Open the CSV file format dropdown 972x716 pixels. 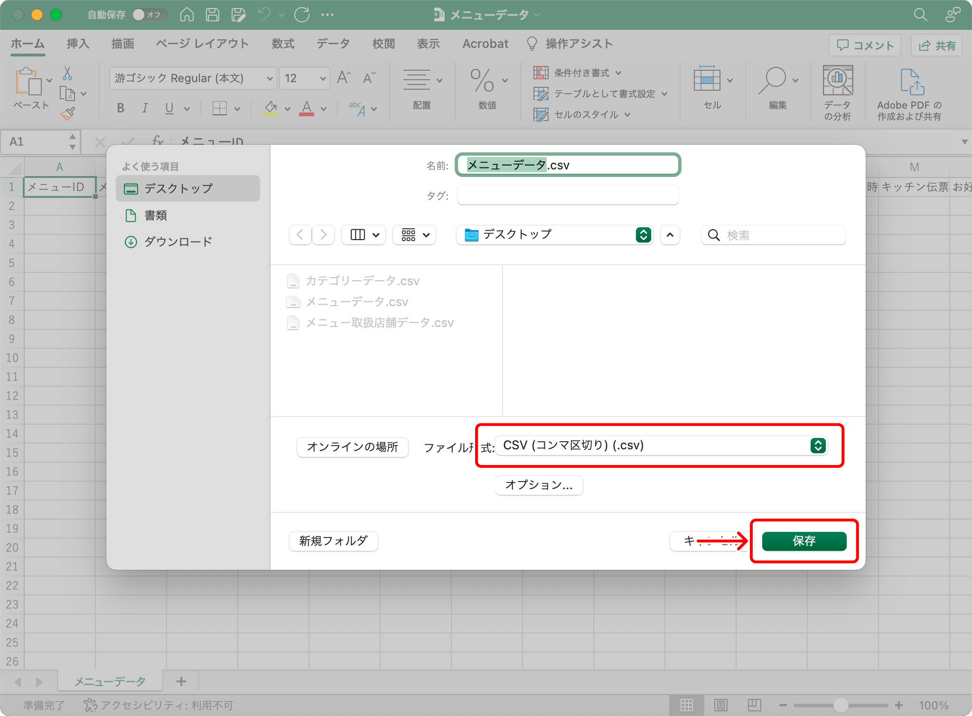(x=661, y=446)
